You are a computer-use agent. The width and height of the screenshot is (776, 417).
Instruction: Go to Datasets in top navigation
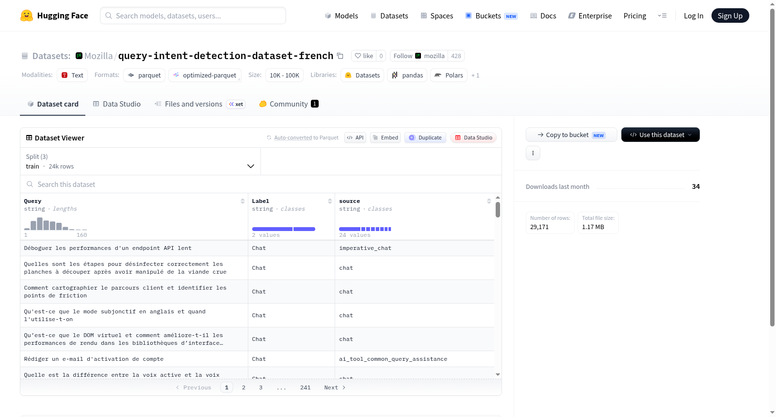[389, 16]
